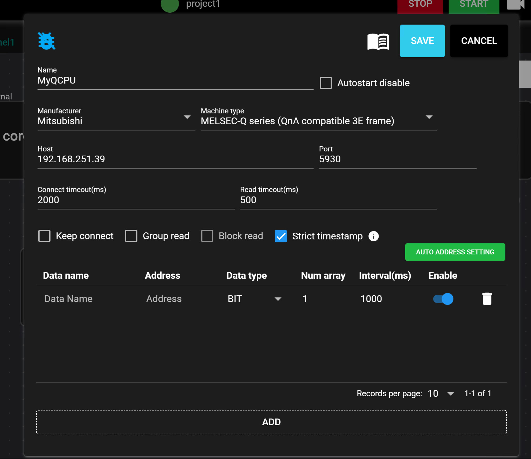Click the ADD row button
Image resolution: width=531 pixels, height=459 pixels.
click(x=271, y=422)
